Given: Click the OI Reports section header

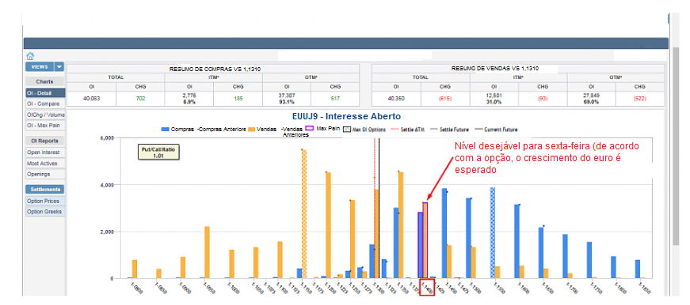Looking at the screenshot, I should [x=44, y=141].
